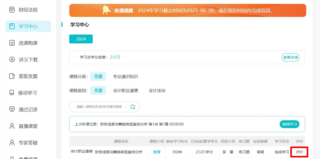Click the 财经法规 sidebar icon
The width and height of the screenshot is (320, 159).
[x=12, y=10]
